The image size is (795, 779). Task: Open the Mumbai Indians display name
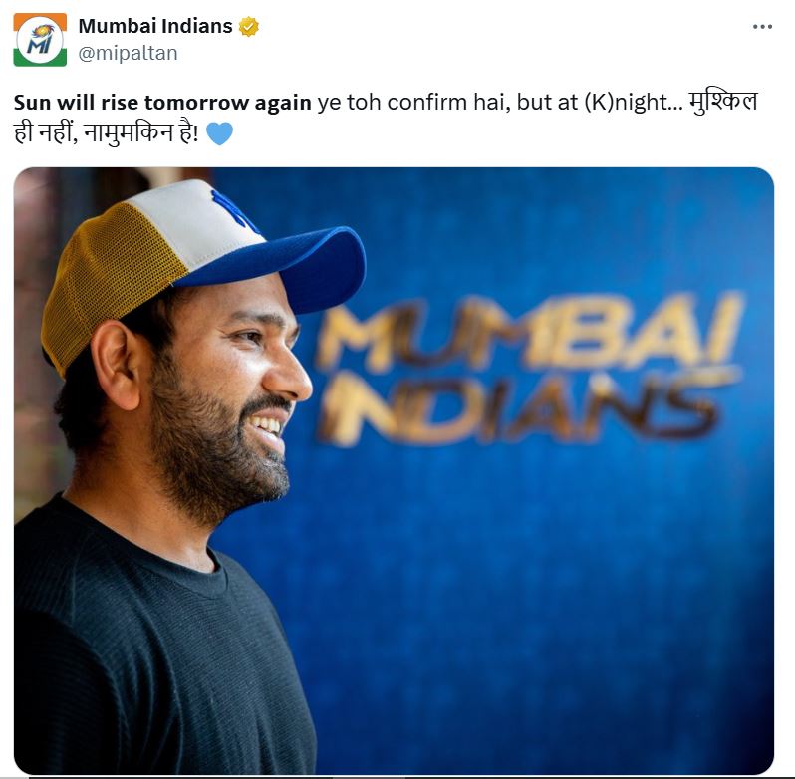pyautogui.click(x=155, y=26)
